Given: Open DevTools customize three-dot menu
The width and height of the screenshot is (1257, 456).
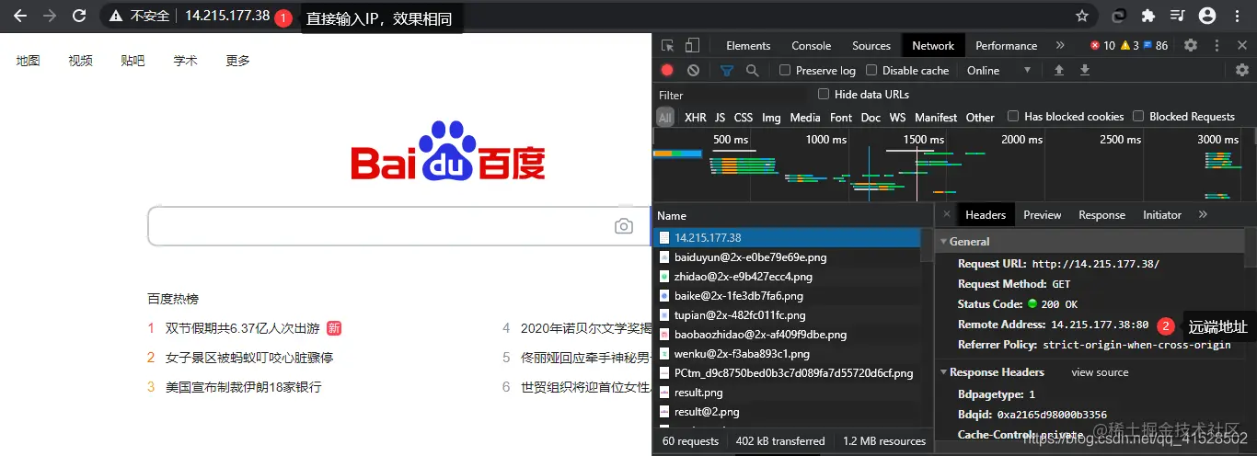Looking at the screenshot, I should tap(1217, 45).
